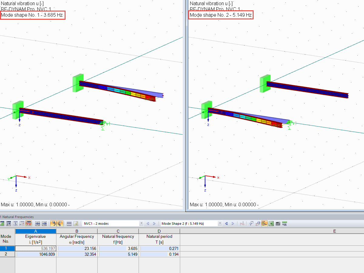Viewport: 364px width, 273px height.
Task: Toggle the left curved rotation sync icon
Action: point(52,224)
